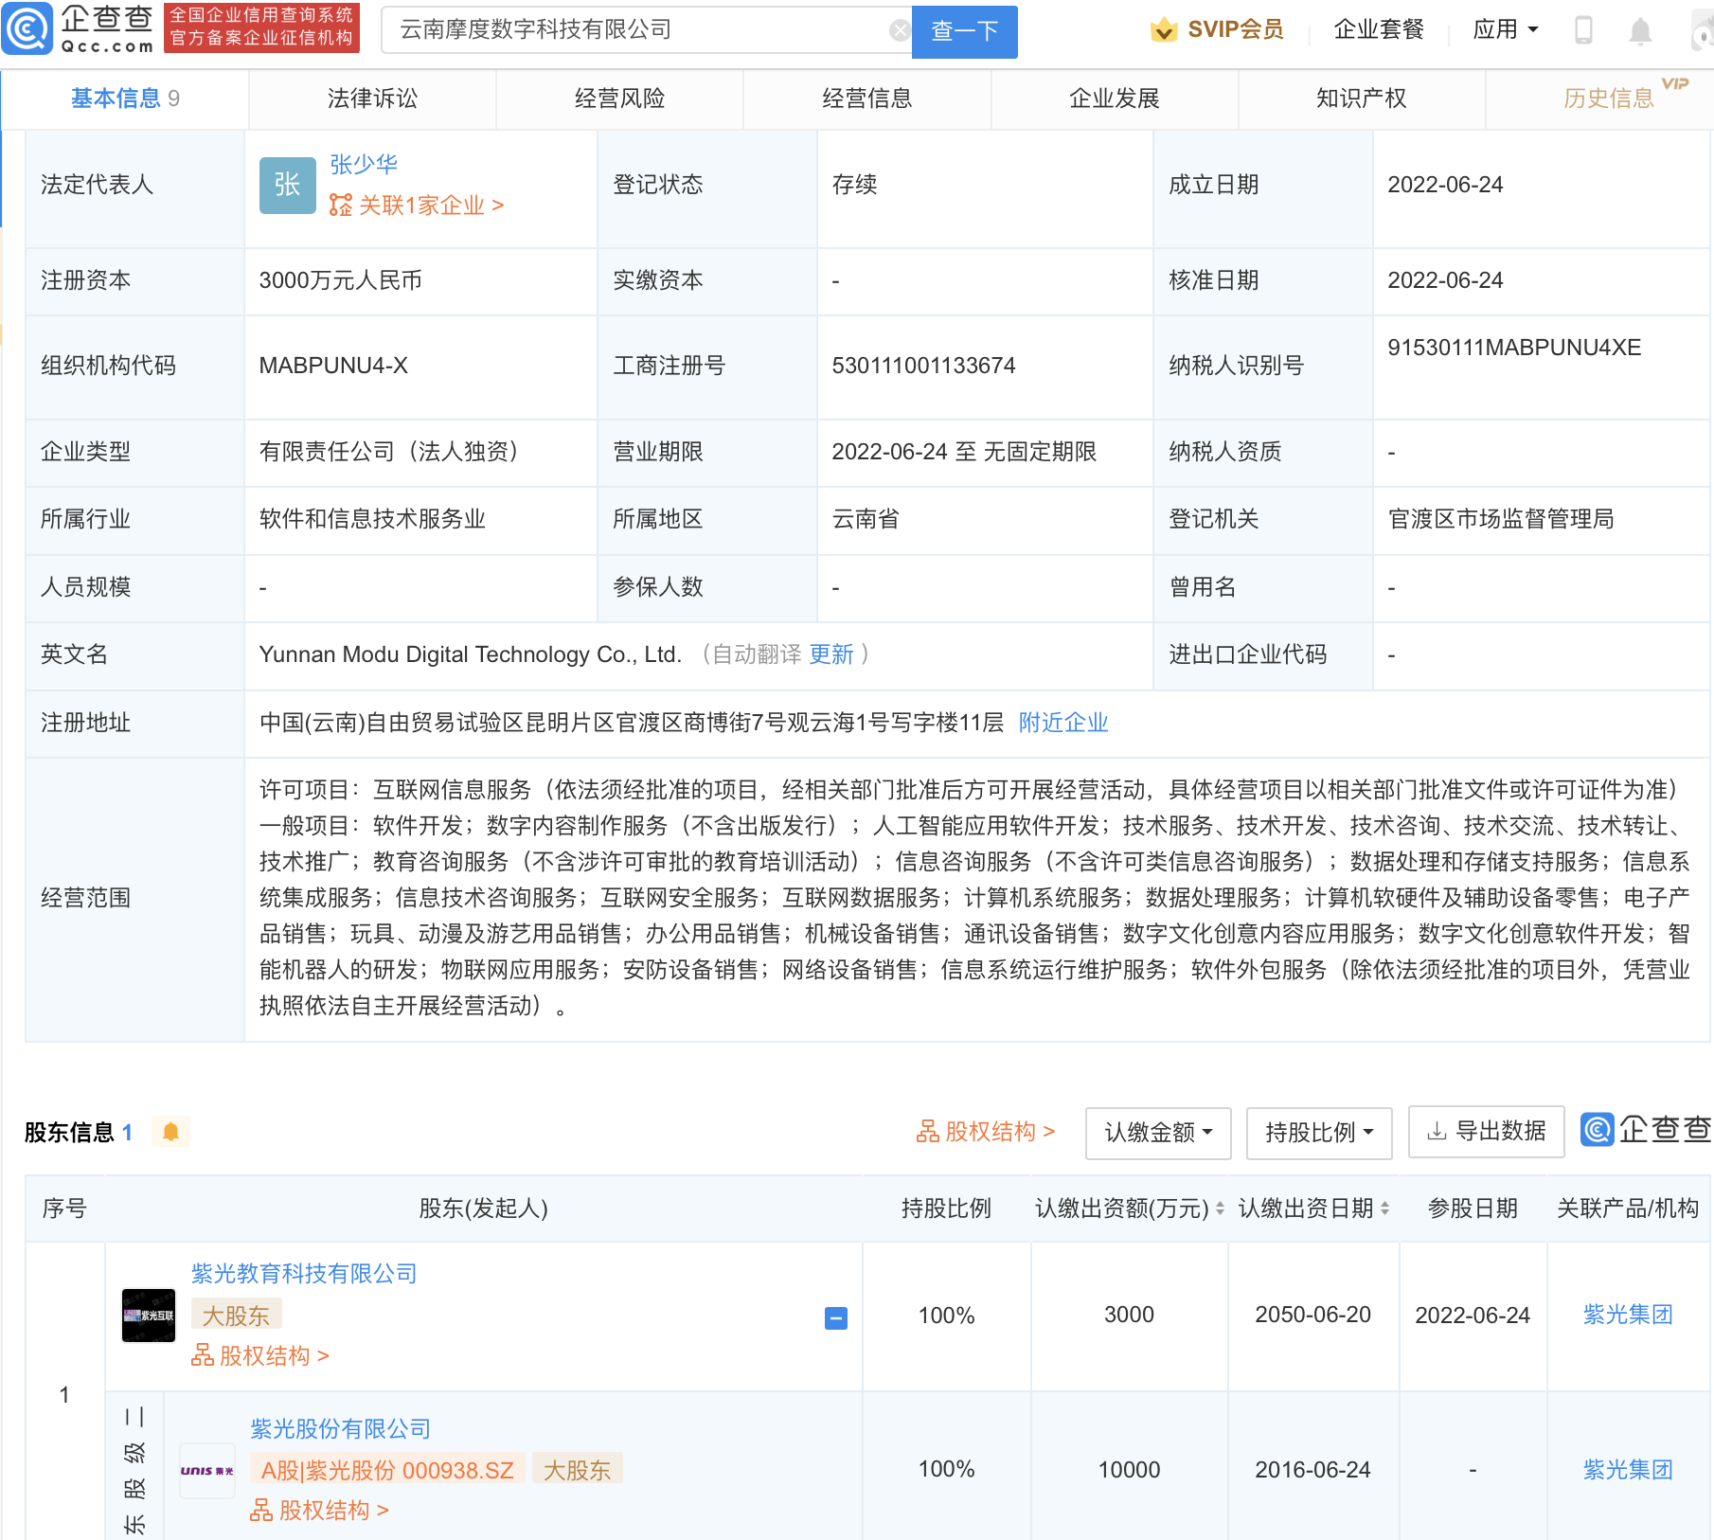
Task: Toggle monitoring bell beside 股东信息
Action: (x=170, y=1132)
